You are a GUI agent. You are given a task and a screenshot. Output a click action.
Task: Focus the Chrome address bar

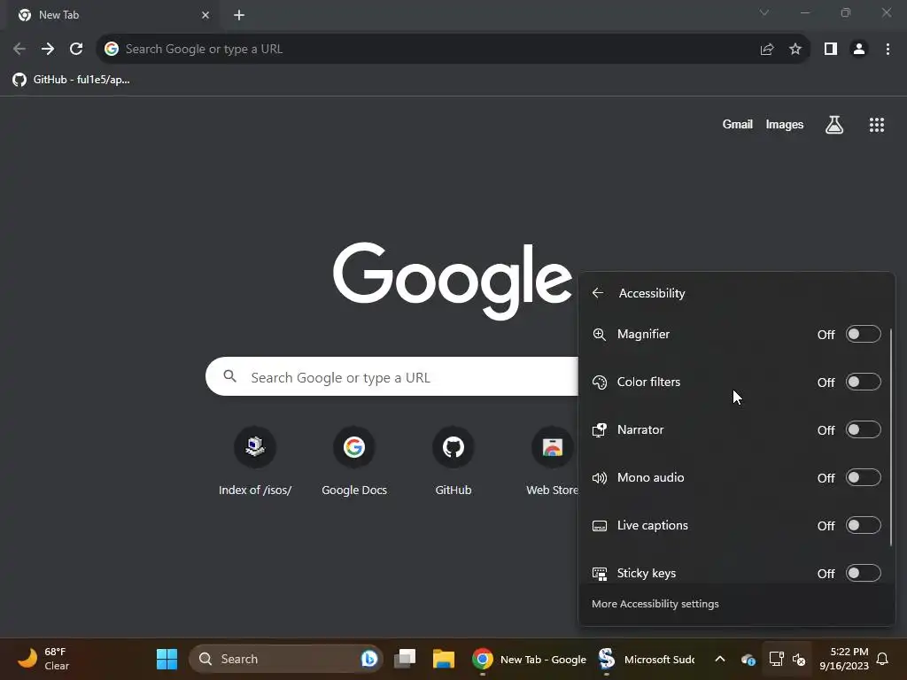tap(428, 50)
